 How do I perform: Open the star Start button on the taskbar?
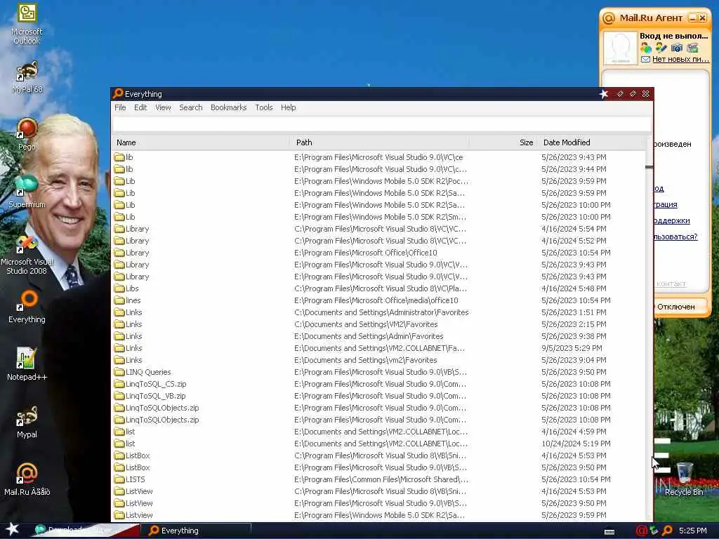point(13,529)
